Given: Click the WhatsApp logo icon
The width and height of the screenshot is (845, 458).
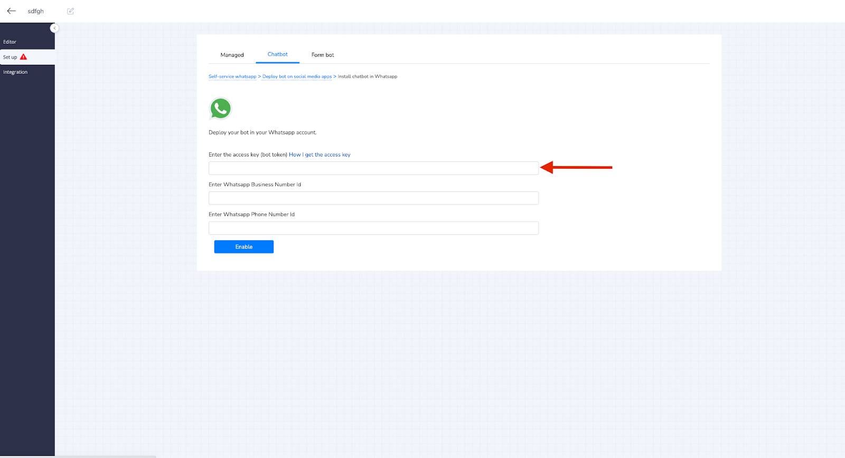Looking at the screenshot, I should point(220,109).
